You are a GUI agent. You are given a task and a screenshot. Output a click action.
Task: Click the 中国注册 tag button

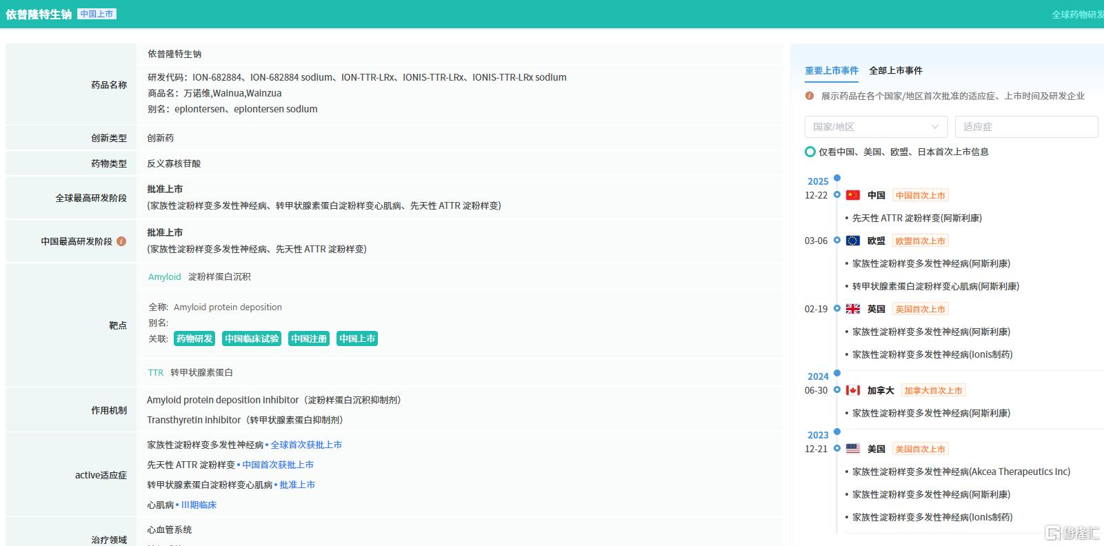309,338
